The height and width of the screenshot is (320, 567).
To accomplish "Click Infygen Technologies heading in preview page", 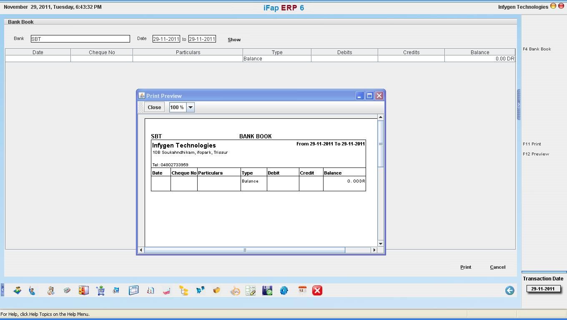I will pyautogui.click(x=184, y=145).
